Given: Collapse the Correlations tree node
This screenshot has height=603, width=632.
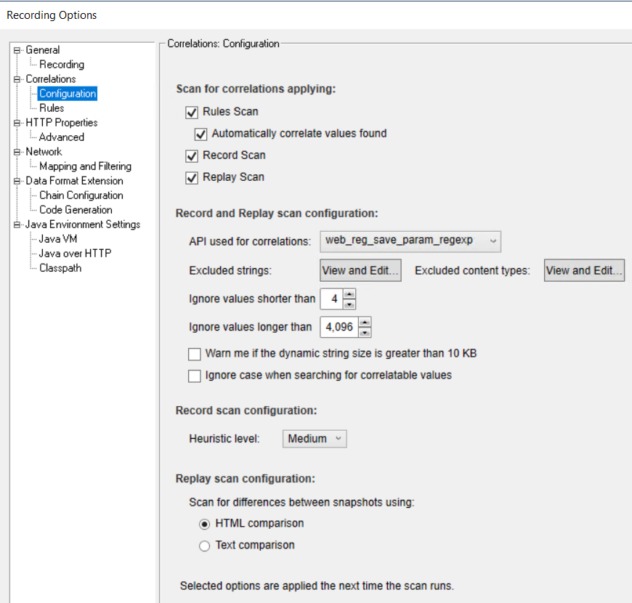Looking at the screenshot, I should pos(17,79).
